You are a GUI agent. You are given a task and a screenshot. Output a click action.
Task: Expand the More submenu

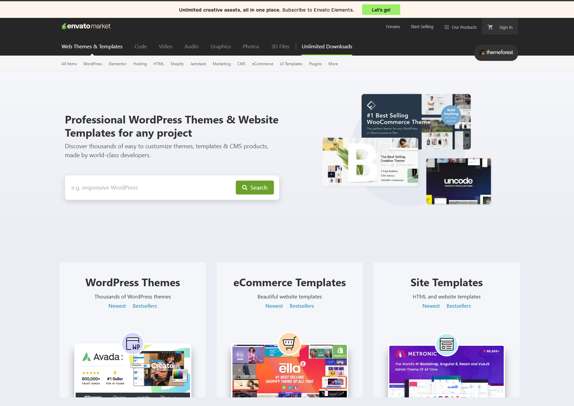333,64
